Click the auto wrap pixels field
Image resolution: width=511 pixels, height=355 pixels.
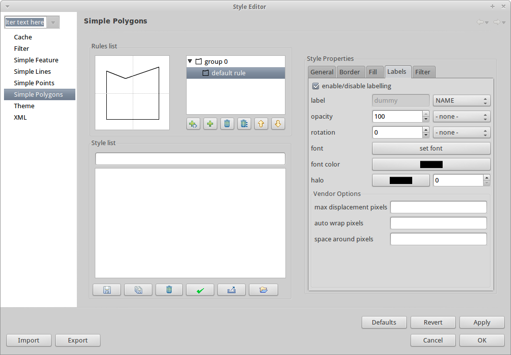point(439,223)
